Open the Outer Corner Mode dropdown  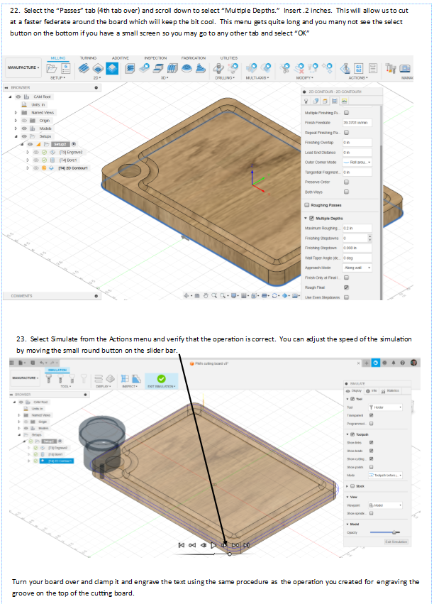click(357, 162)
